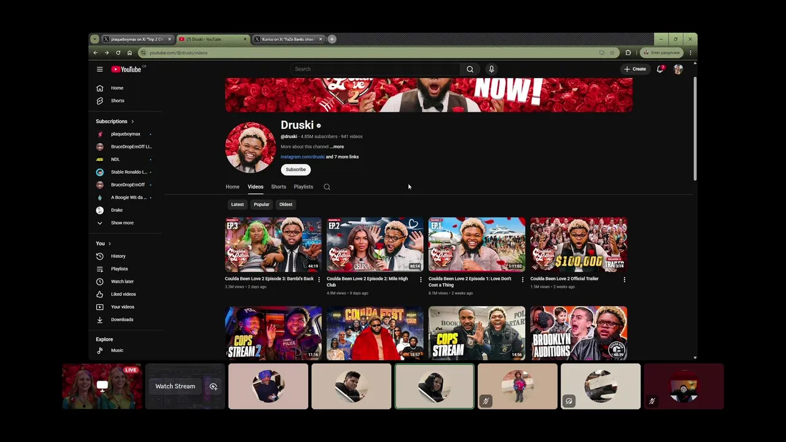Screen dimensions: 786x442
Task: Reload the browser page
Action: 118,53
